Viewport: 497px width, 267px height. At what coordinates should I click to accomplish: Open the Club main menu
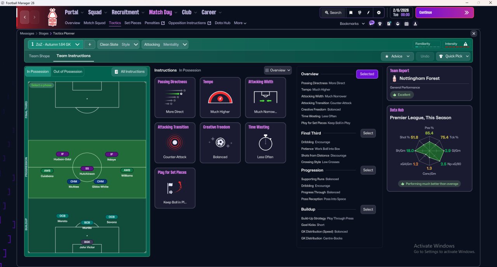(x=189, y=12)
